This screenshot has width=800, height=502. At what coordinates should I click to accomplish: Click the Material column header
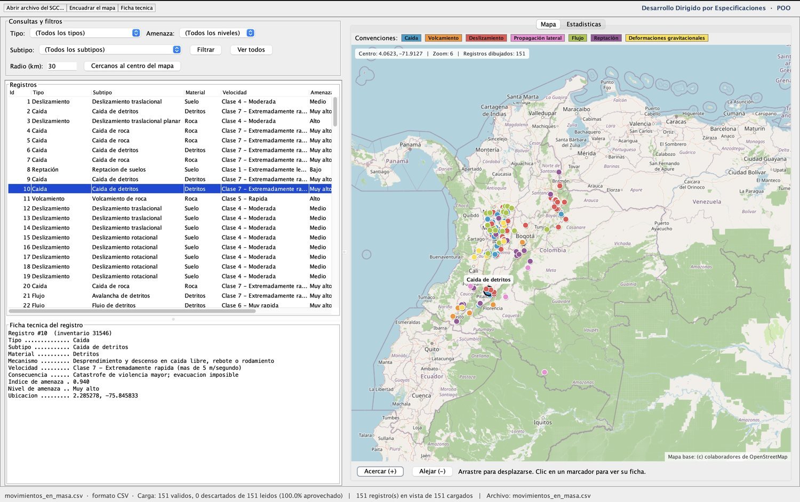tap(202, 92)
